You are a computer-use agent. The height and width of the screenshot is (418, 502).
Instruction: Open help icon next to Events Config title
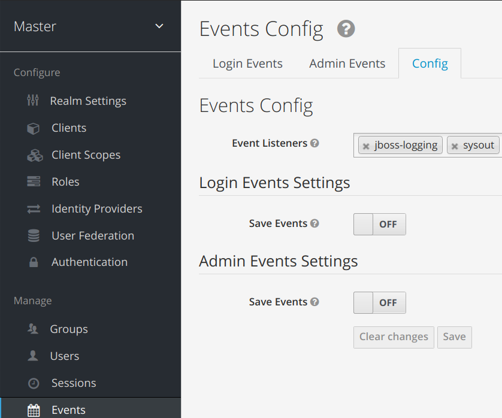[346, 29]
